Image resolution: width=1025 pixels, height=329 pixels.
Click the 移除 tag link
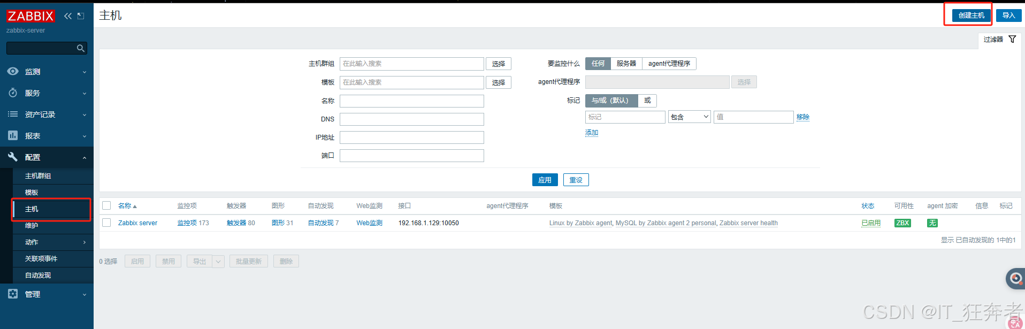point(803,117)
